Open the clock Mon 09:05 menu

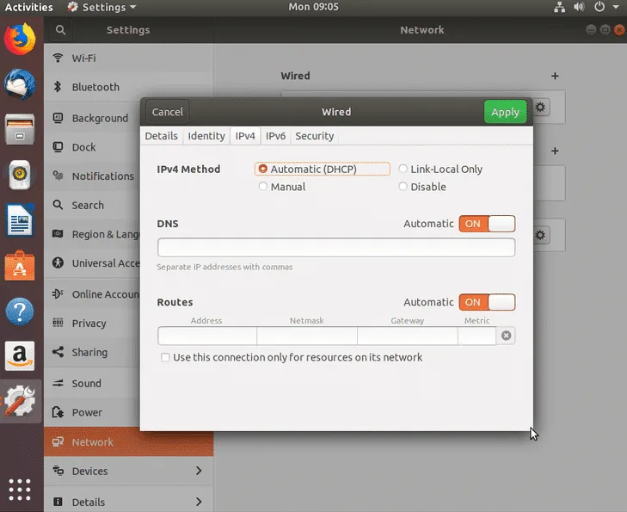click(x=313, y=7)
